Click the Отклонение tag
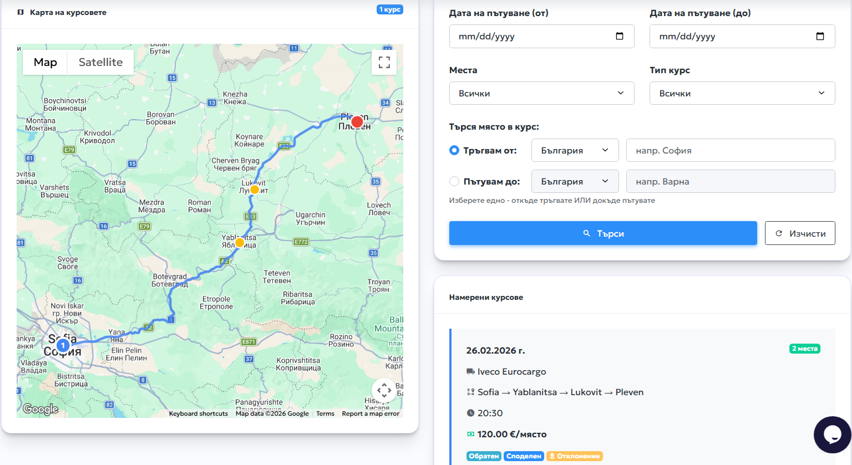Viewport: 852px width, 465px height. coord(575,456)
